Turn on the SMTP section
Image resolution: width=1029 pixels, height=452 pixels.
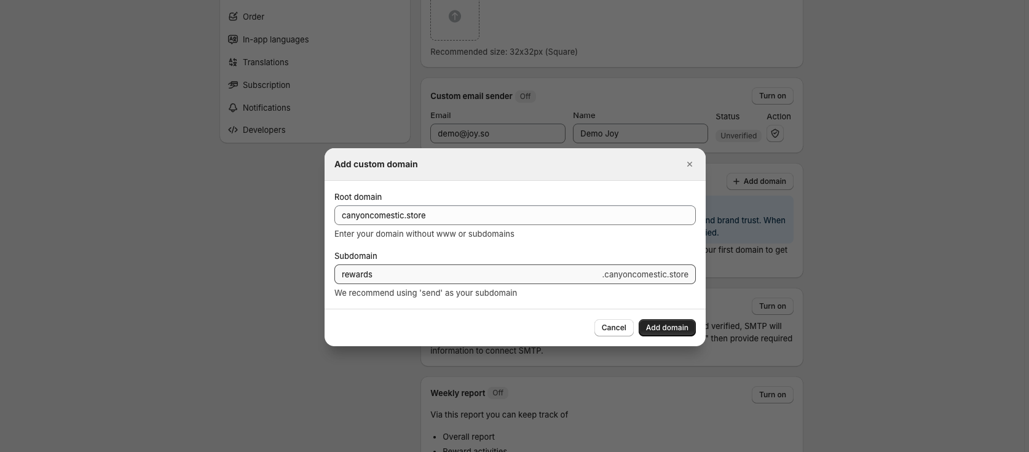tap(772, 306)
